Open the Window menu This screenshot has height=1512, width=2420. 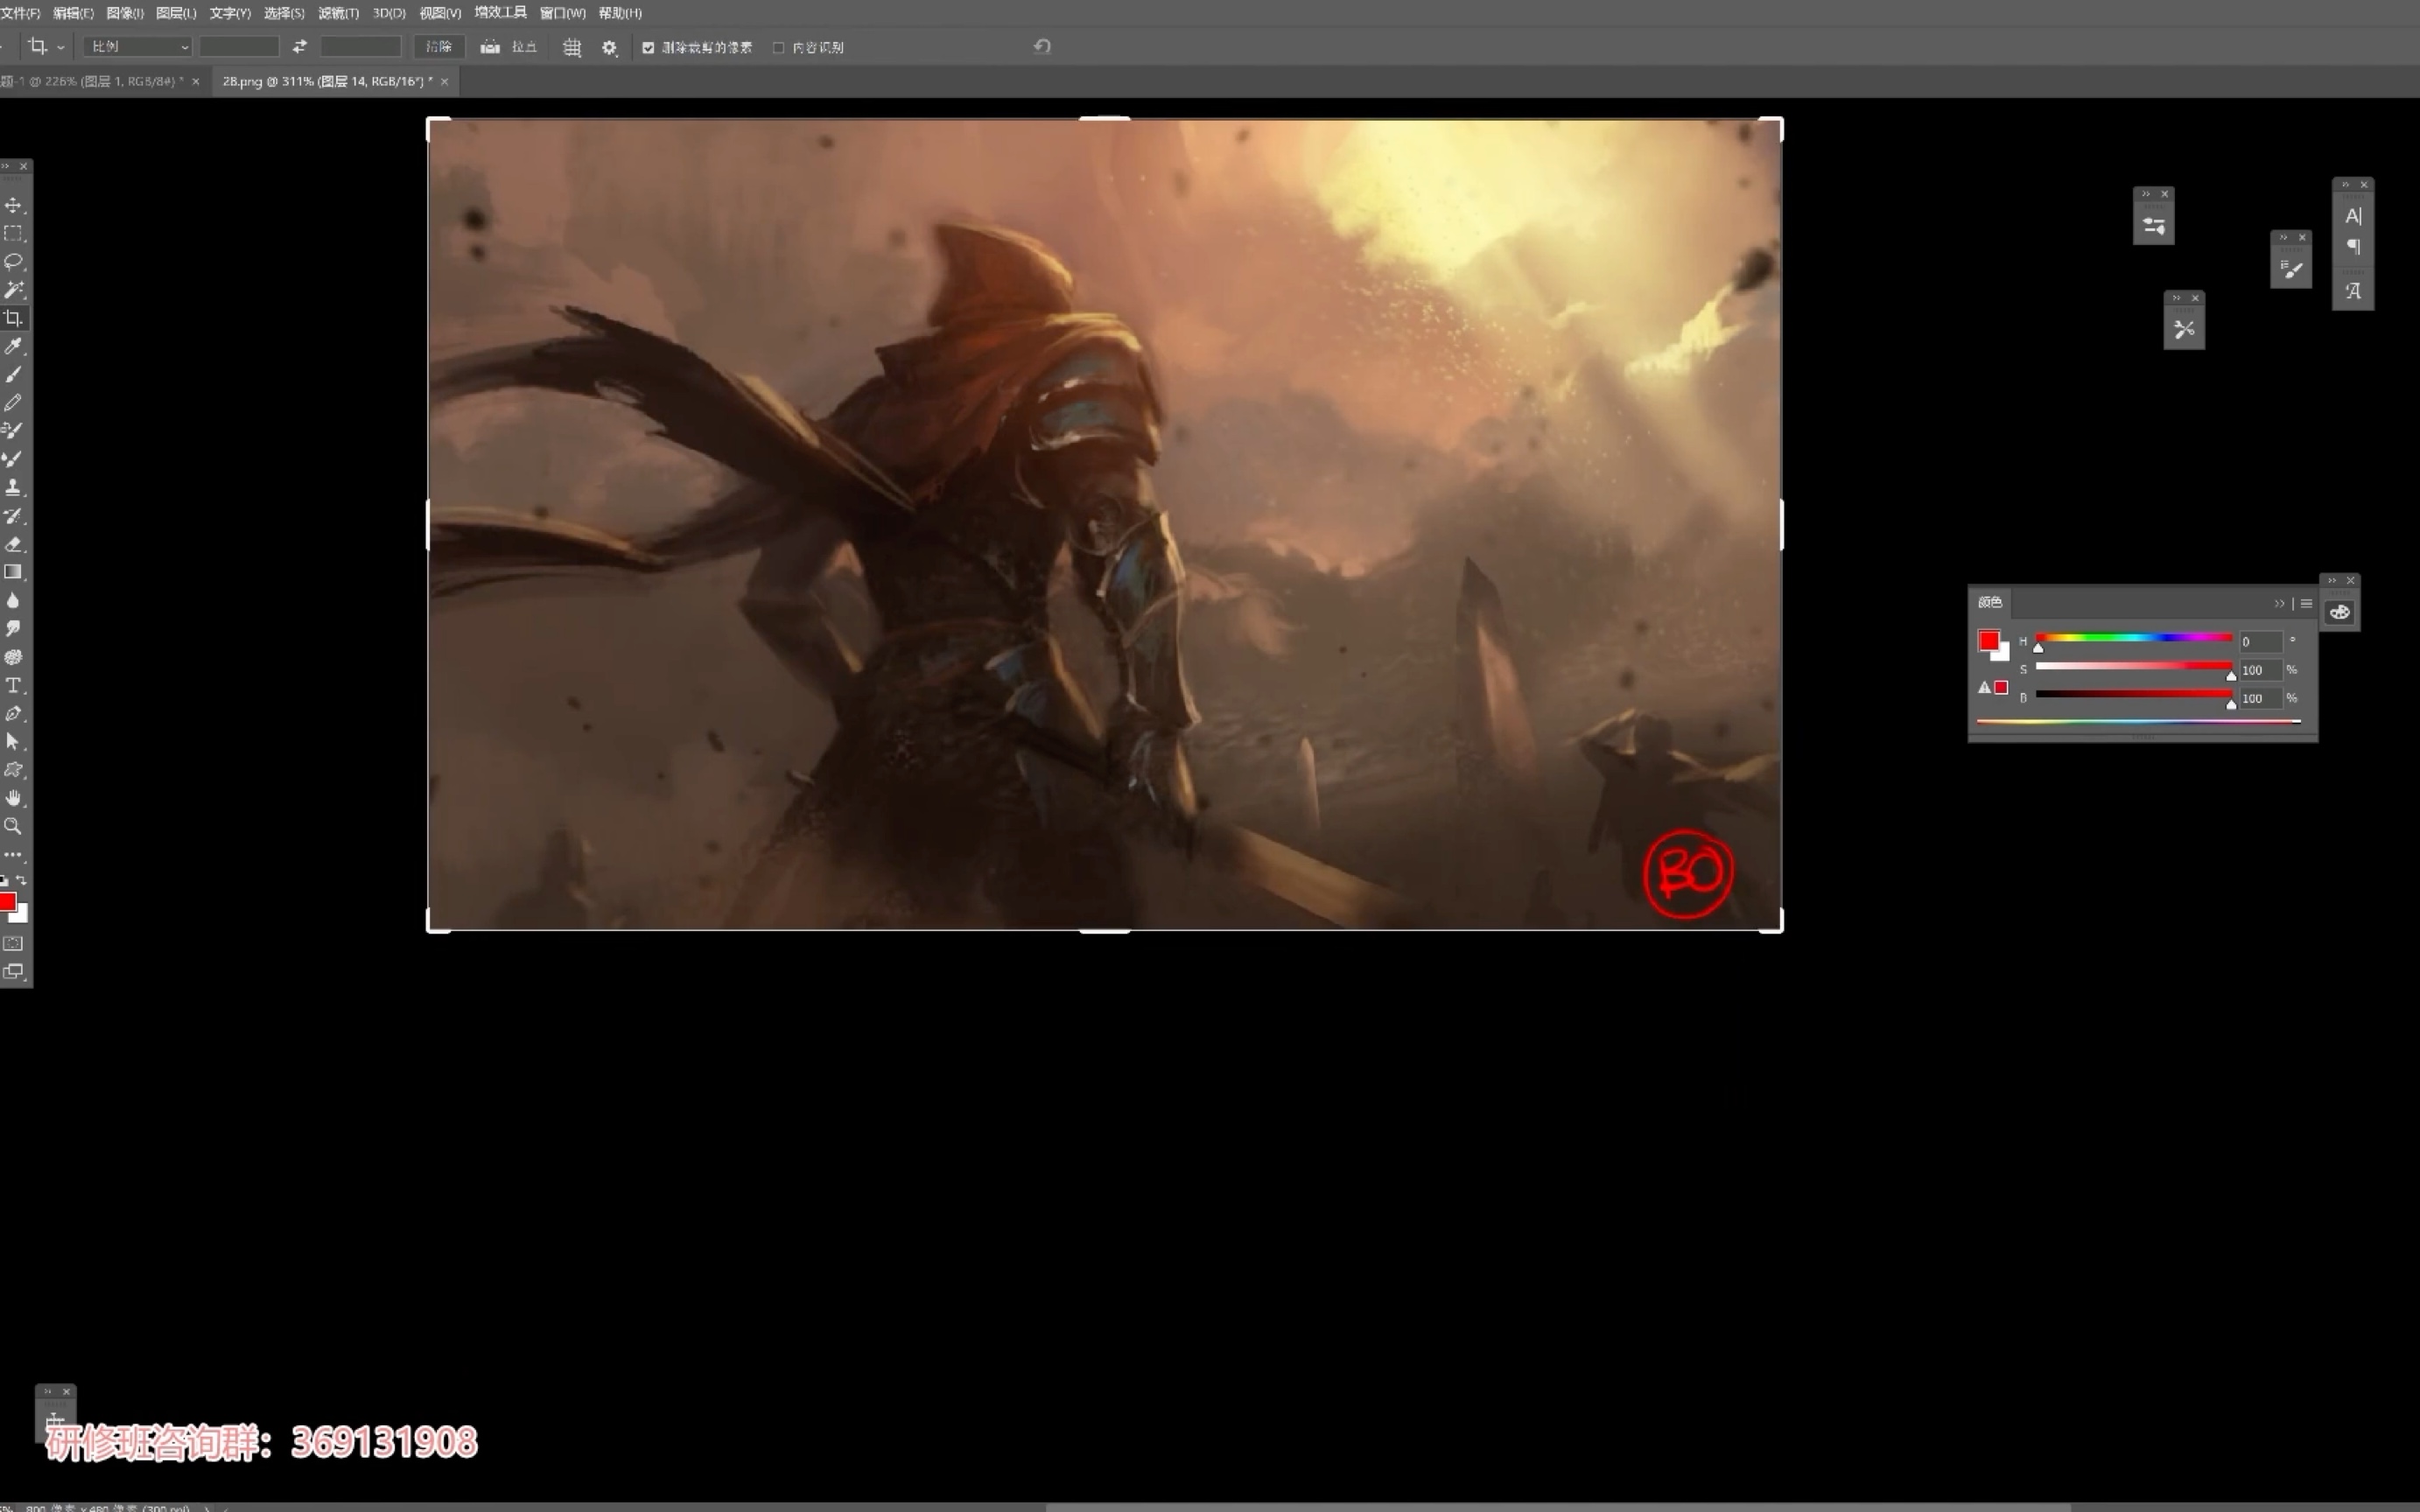(562, 13)
